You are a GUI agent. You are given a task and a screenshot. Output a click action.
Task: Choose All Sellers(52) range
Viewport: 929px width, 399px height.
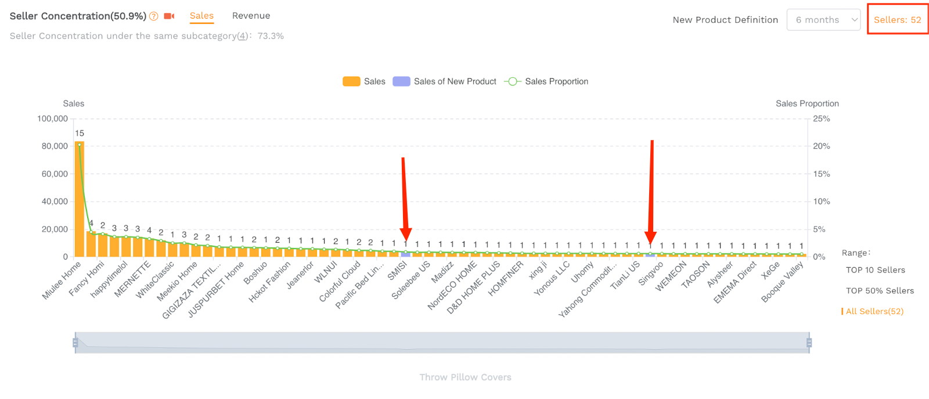point(874,311)
